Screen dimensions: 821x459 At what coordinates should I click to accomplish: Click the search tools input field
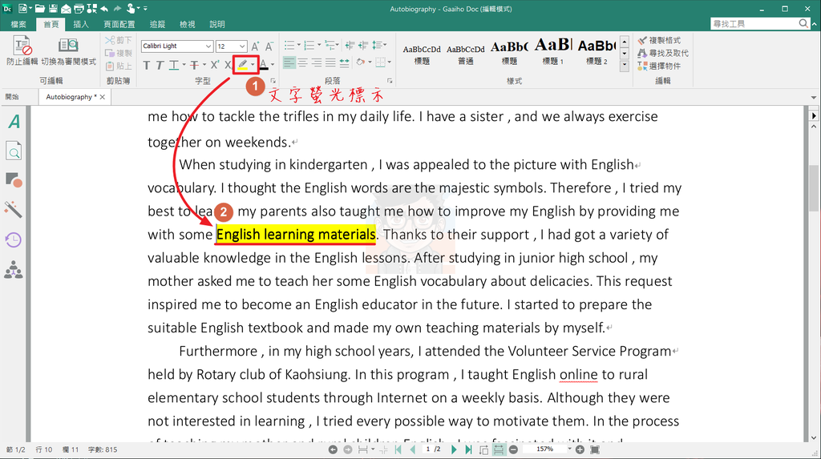(755, 23)
